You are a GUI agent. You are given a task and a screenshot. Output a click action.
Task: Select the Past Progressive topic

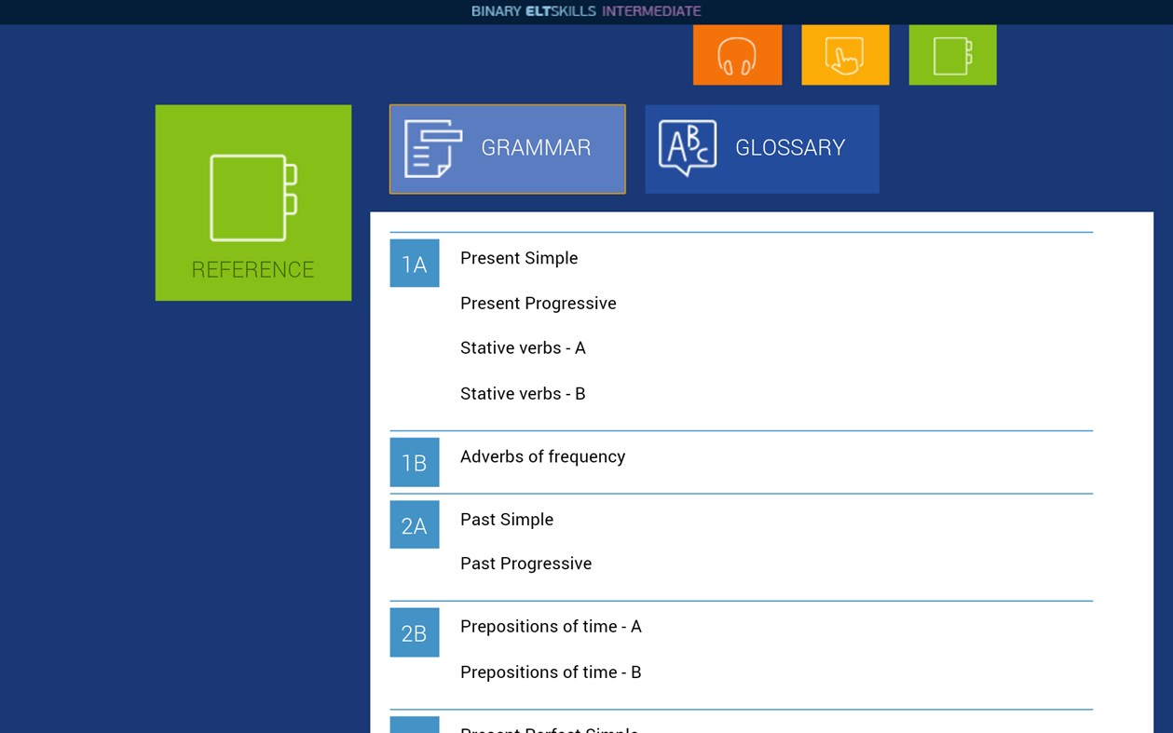click(525, 563)
